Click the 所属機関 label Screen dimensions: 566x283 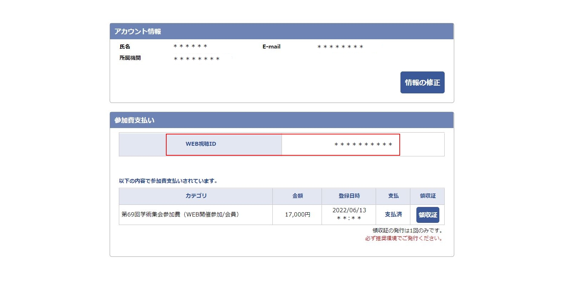click(x=130, y=58)
